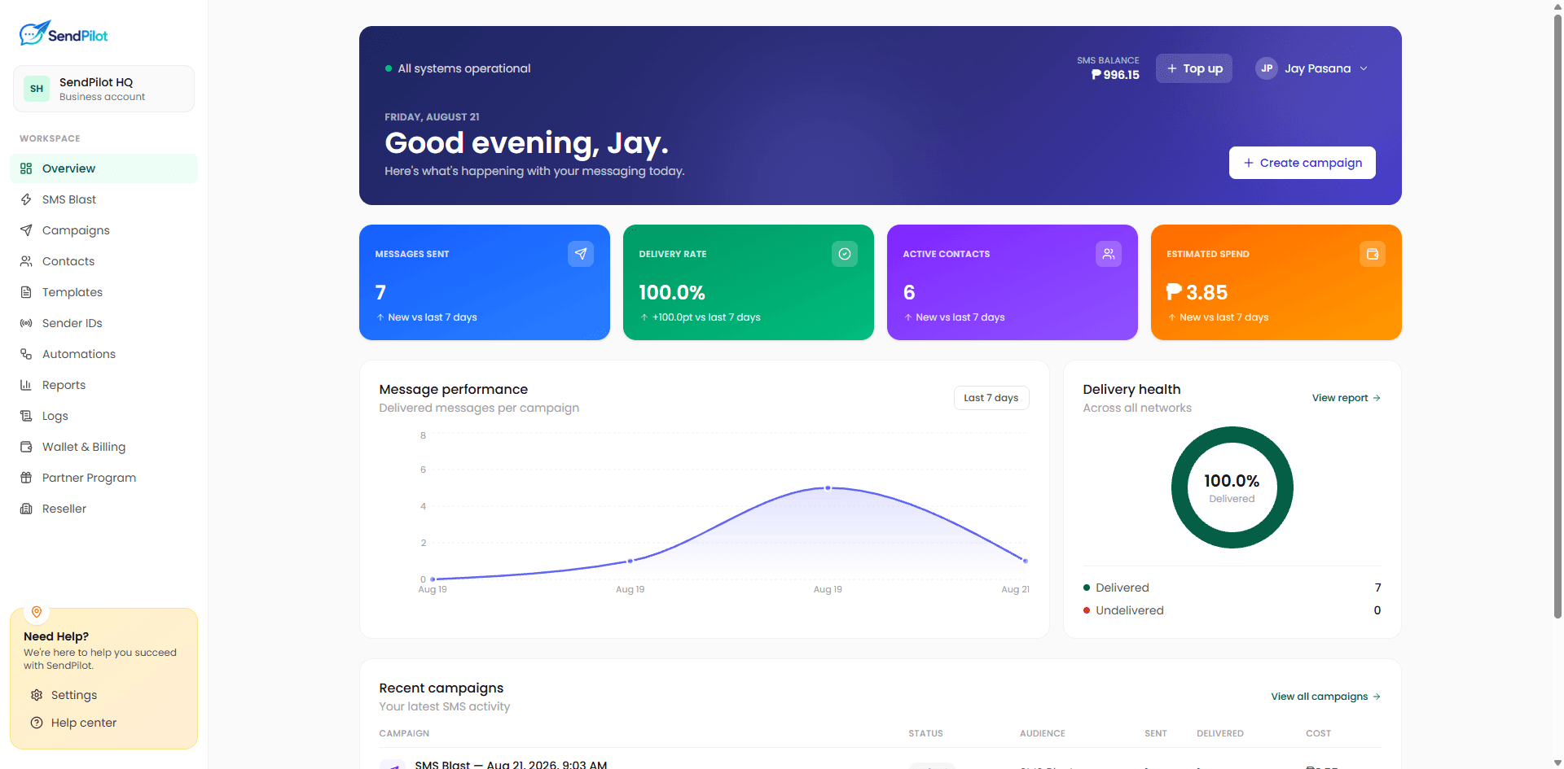
Task: Open Wallet & Billing section
Action: point(103,447)
